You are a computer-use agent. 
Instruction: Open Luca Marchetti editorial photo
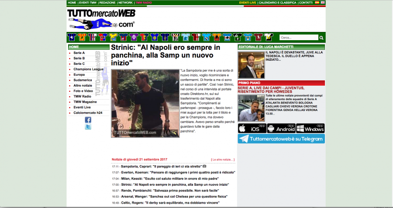pyautogui.click(x=251, y=65)
